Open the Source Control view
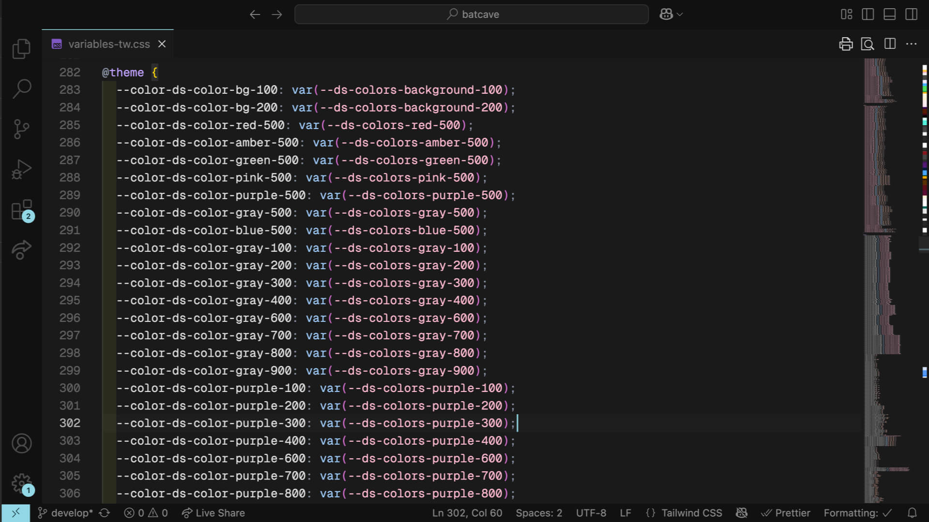Image resolution: width=929 pixels, height=522 pixels. (x=21, y=129)
